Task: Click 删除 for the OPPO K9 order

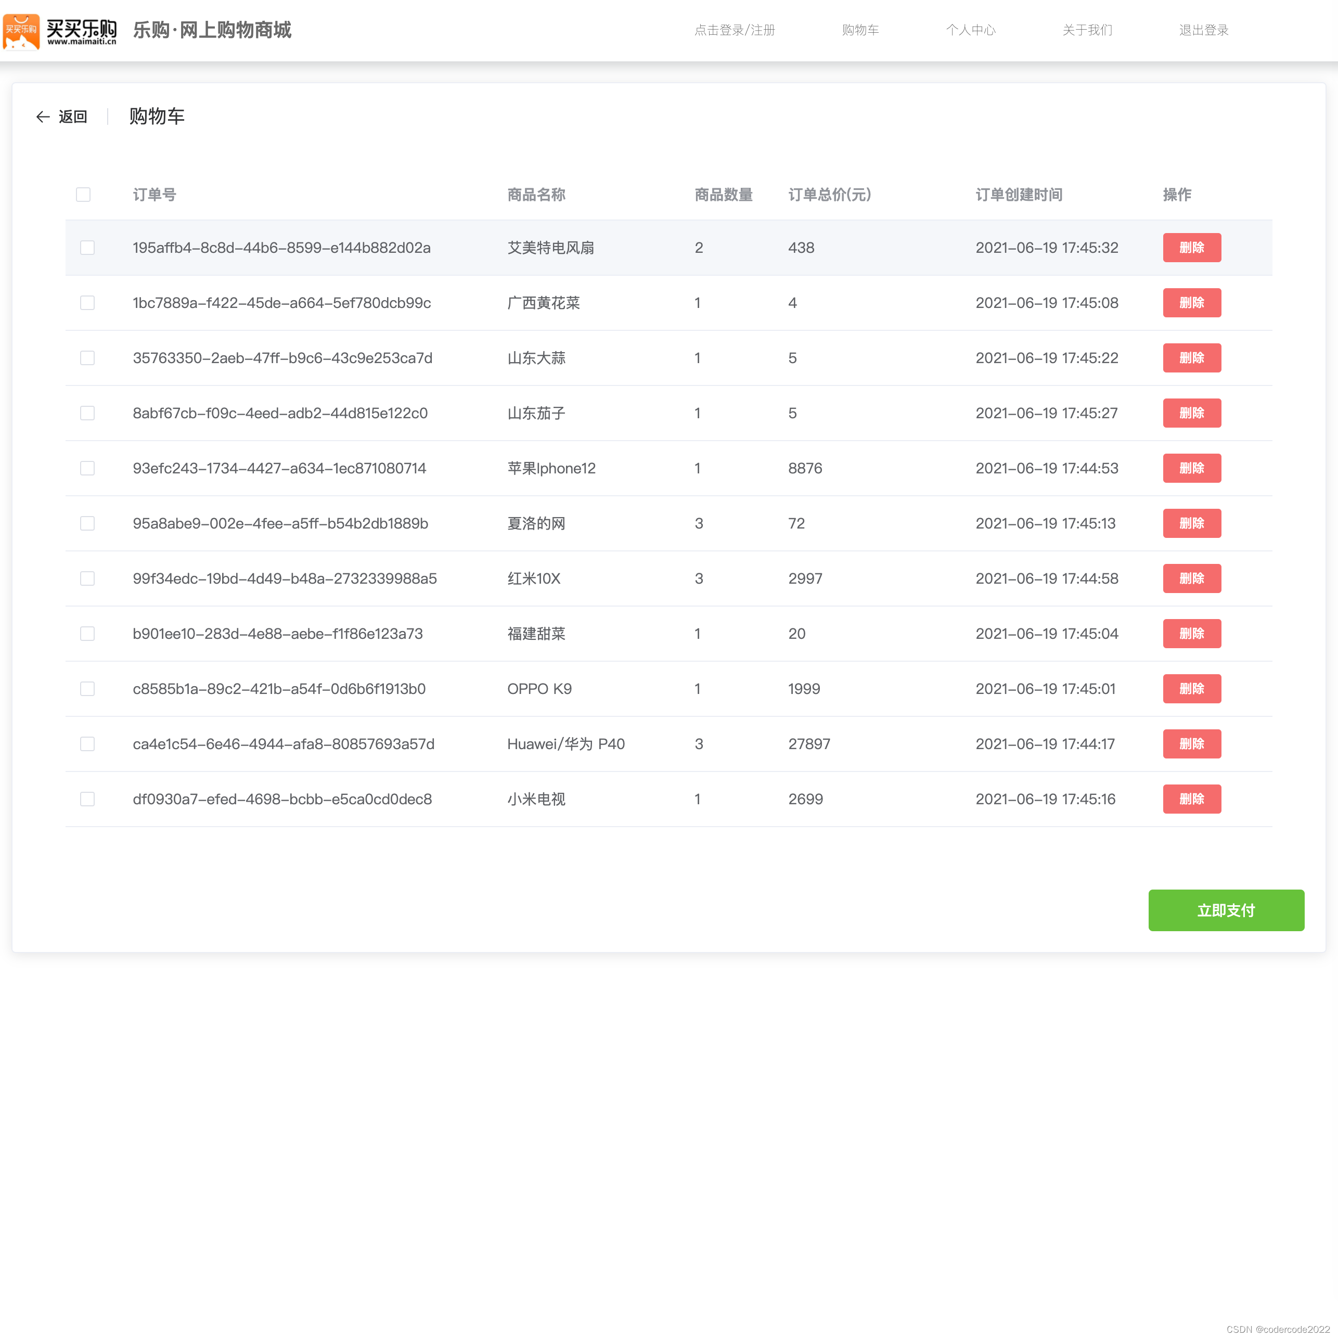Action: (1191, 688)
